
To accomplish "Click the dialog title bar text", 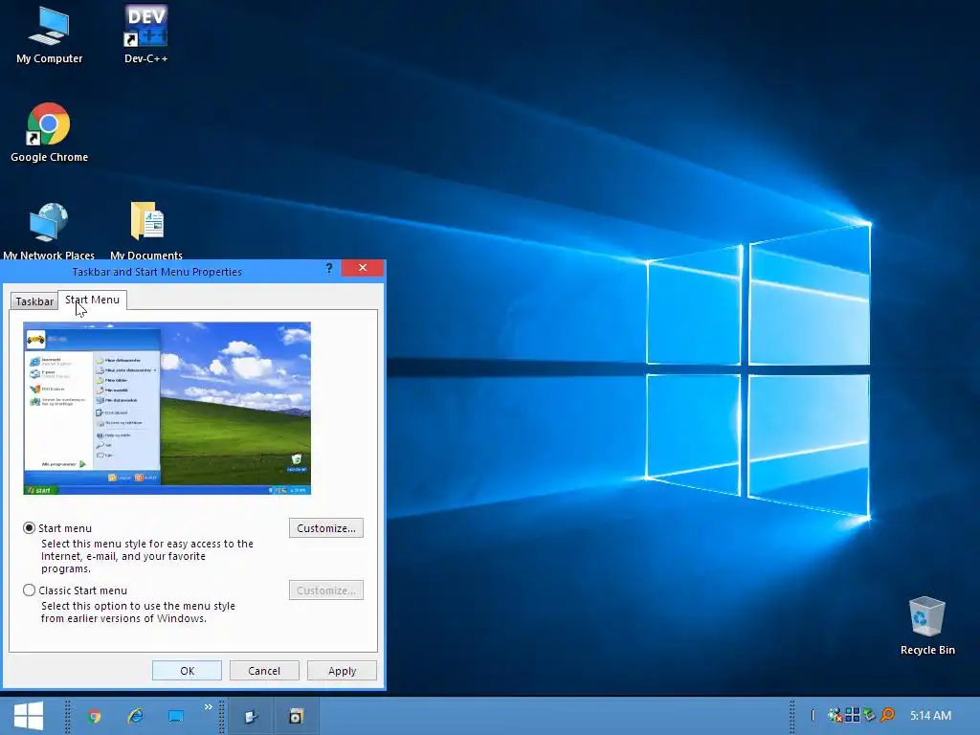I will 157,272.
